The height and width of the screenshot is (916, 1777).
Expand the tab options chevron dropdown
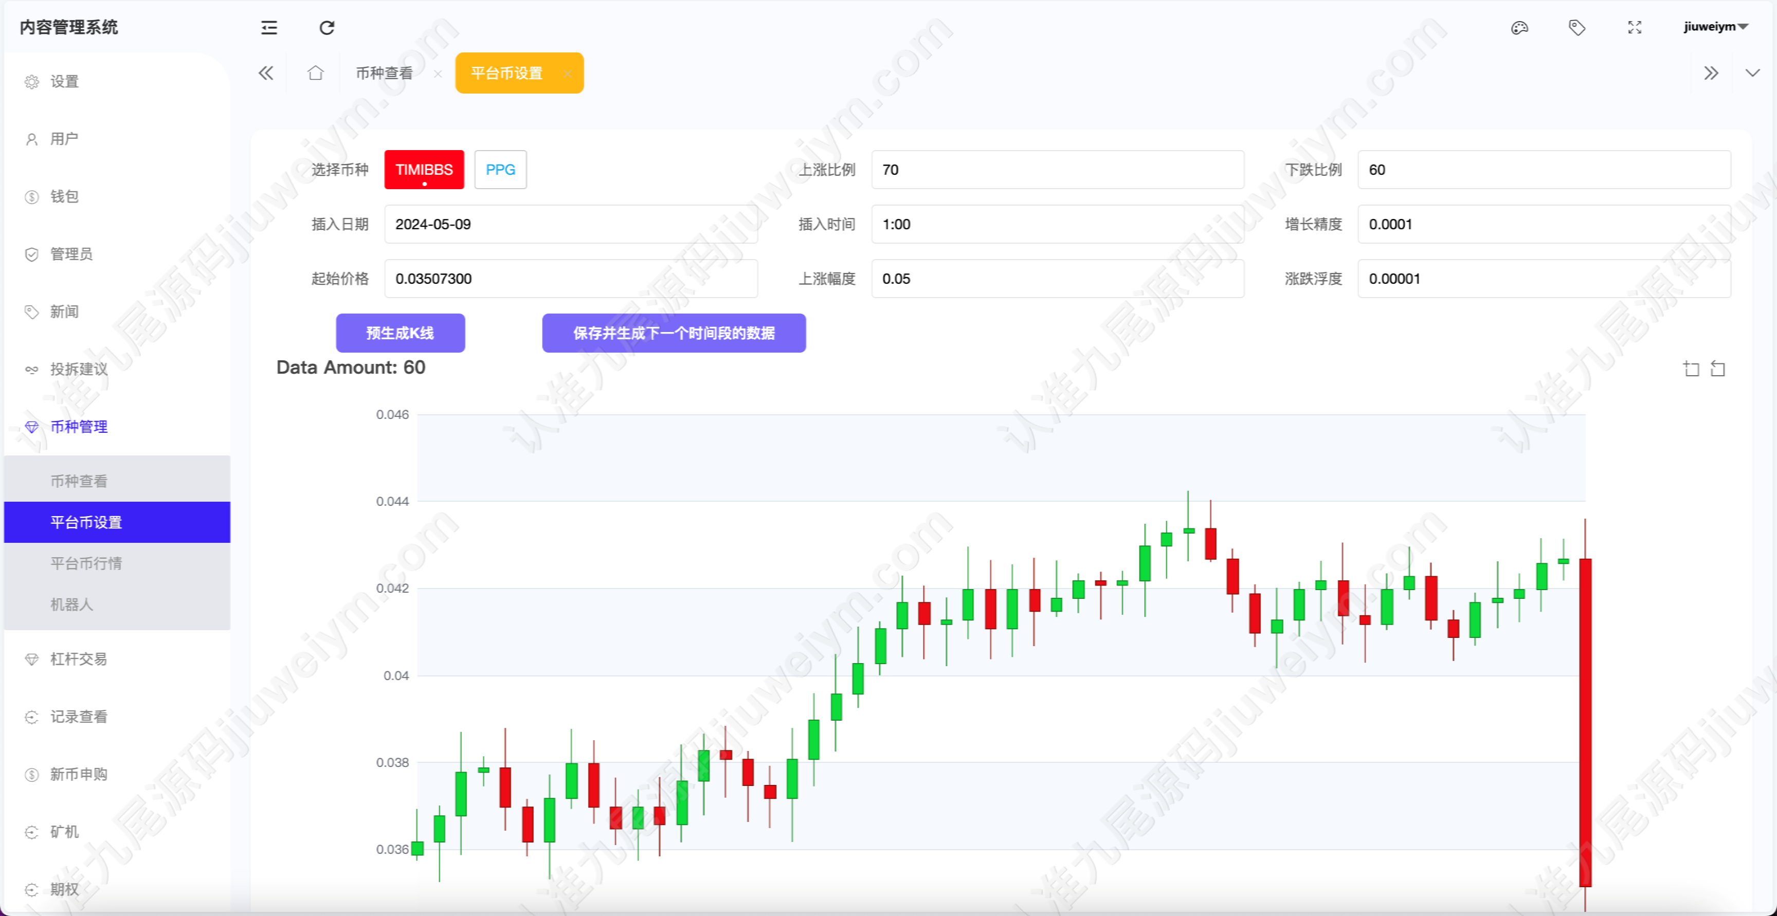coord(1753,73)
